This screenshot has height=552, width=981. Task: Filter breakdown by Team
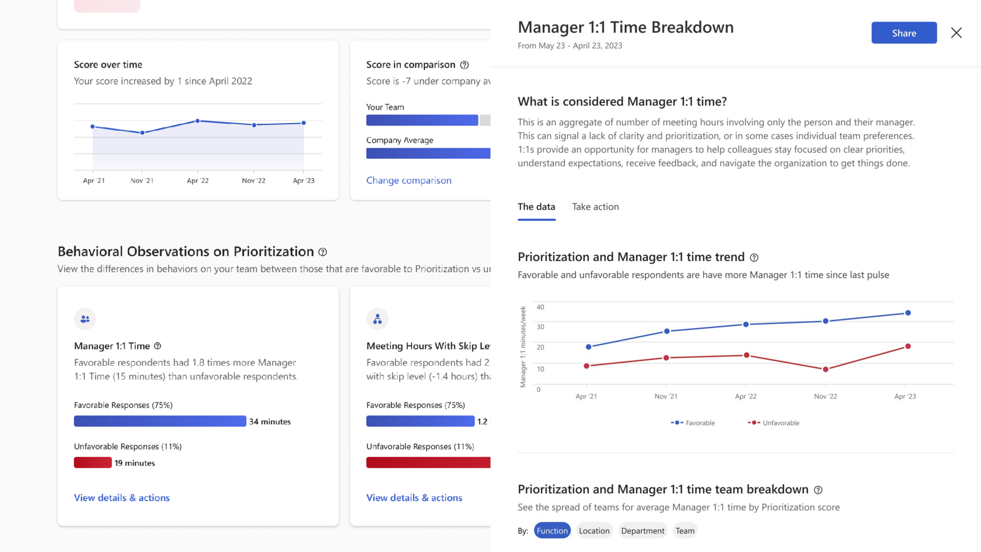tap(685, 530)
